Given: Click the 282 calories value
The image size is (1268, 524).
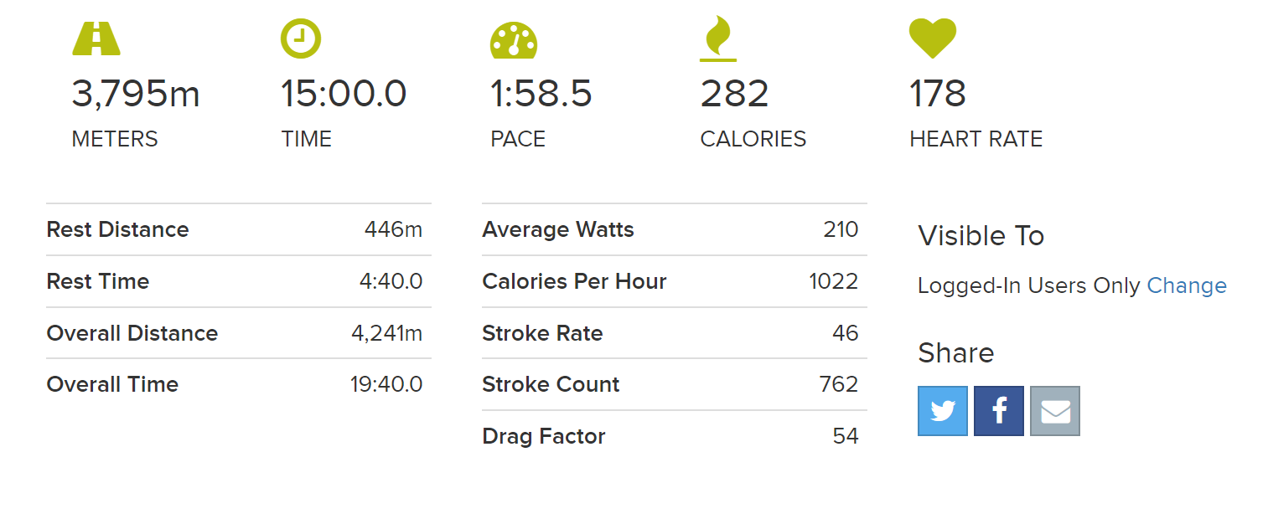Looking at the screenshot, I should pos(734,94).
